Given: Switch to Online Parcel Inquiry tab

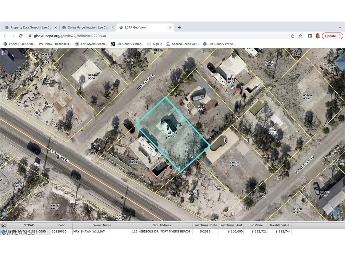Looking at the screenshot, I should click(x=88, y=27).
